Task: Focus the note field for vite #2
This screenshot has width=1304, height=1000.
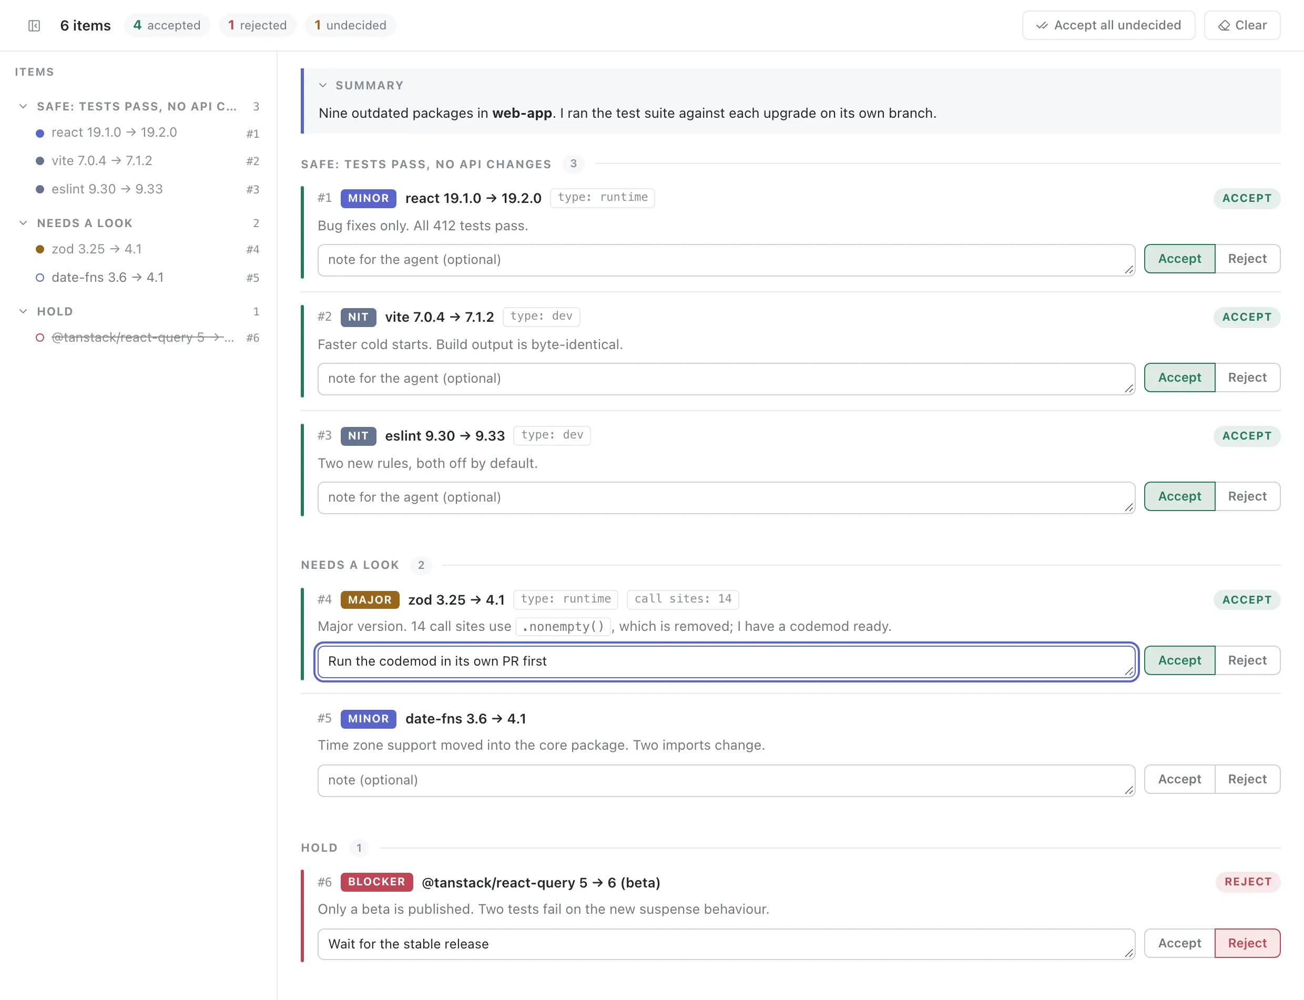Action: [x=726, y=379]
